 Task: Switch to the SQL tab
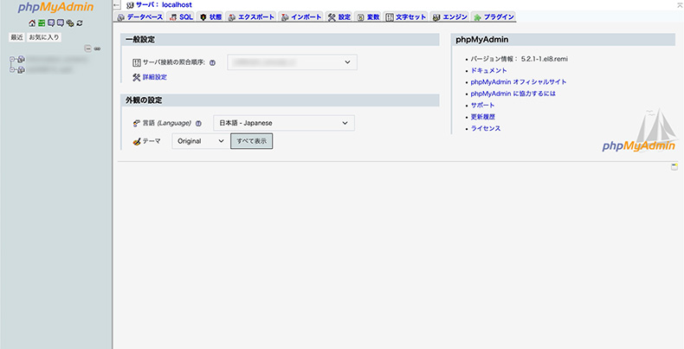181,16
